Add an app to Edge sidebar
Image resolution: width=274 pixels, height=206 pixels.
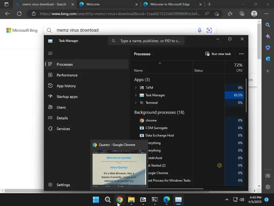tap(268, 71)
